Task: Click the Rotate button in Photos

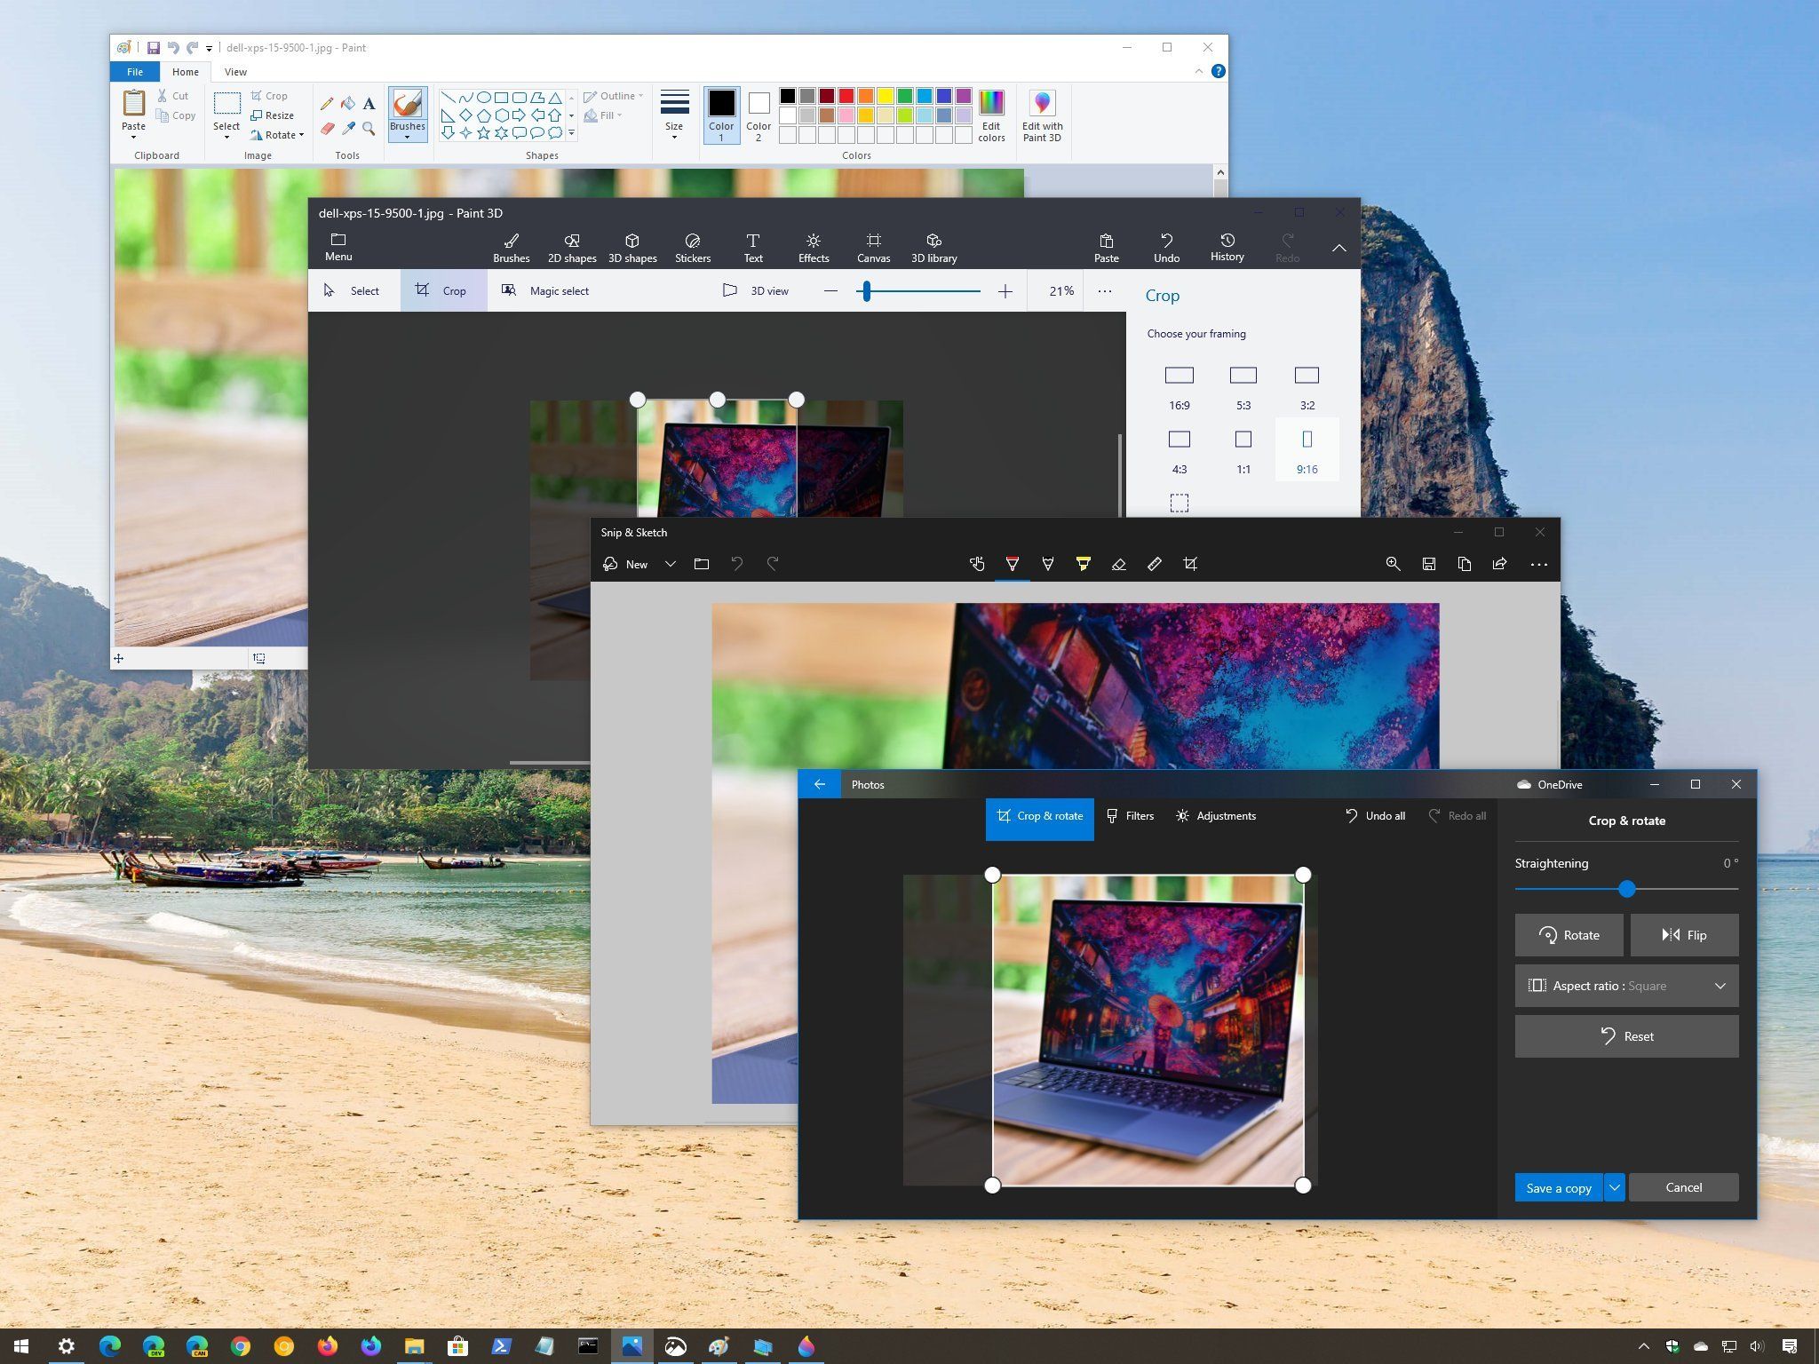Action: pyautogui.click(x=1569, y=935)
